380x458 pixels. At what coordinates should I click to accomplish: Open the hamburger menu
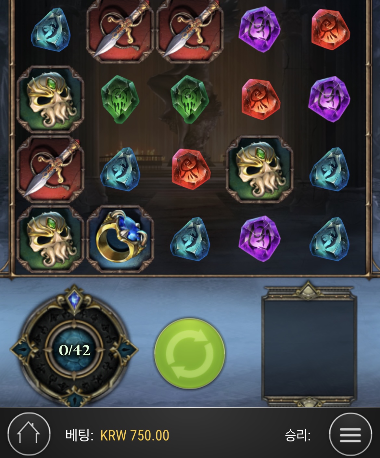click(x=350, y=434)
